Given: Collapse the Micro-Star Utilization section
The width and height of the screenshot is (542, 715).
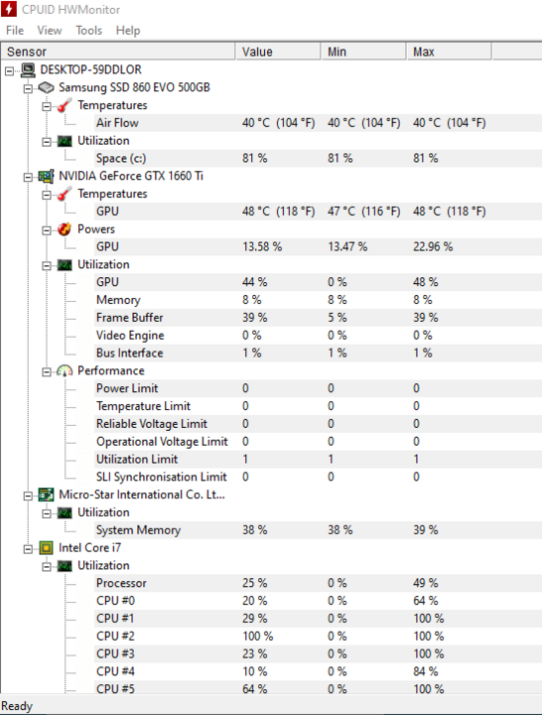Looking at the screenshot, I should tap(47, 514).
